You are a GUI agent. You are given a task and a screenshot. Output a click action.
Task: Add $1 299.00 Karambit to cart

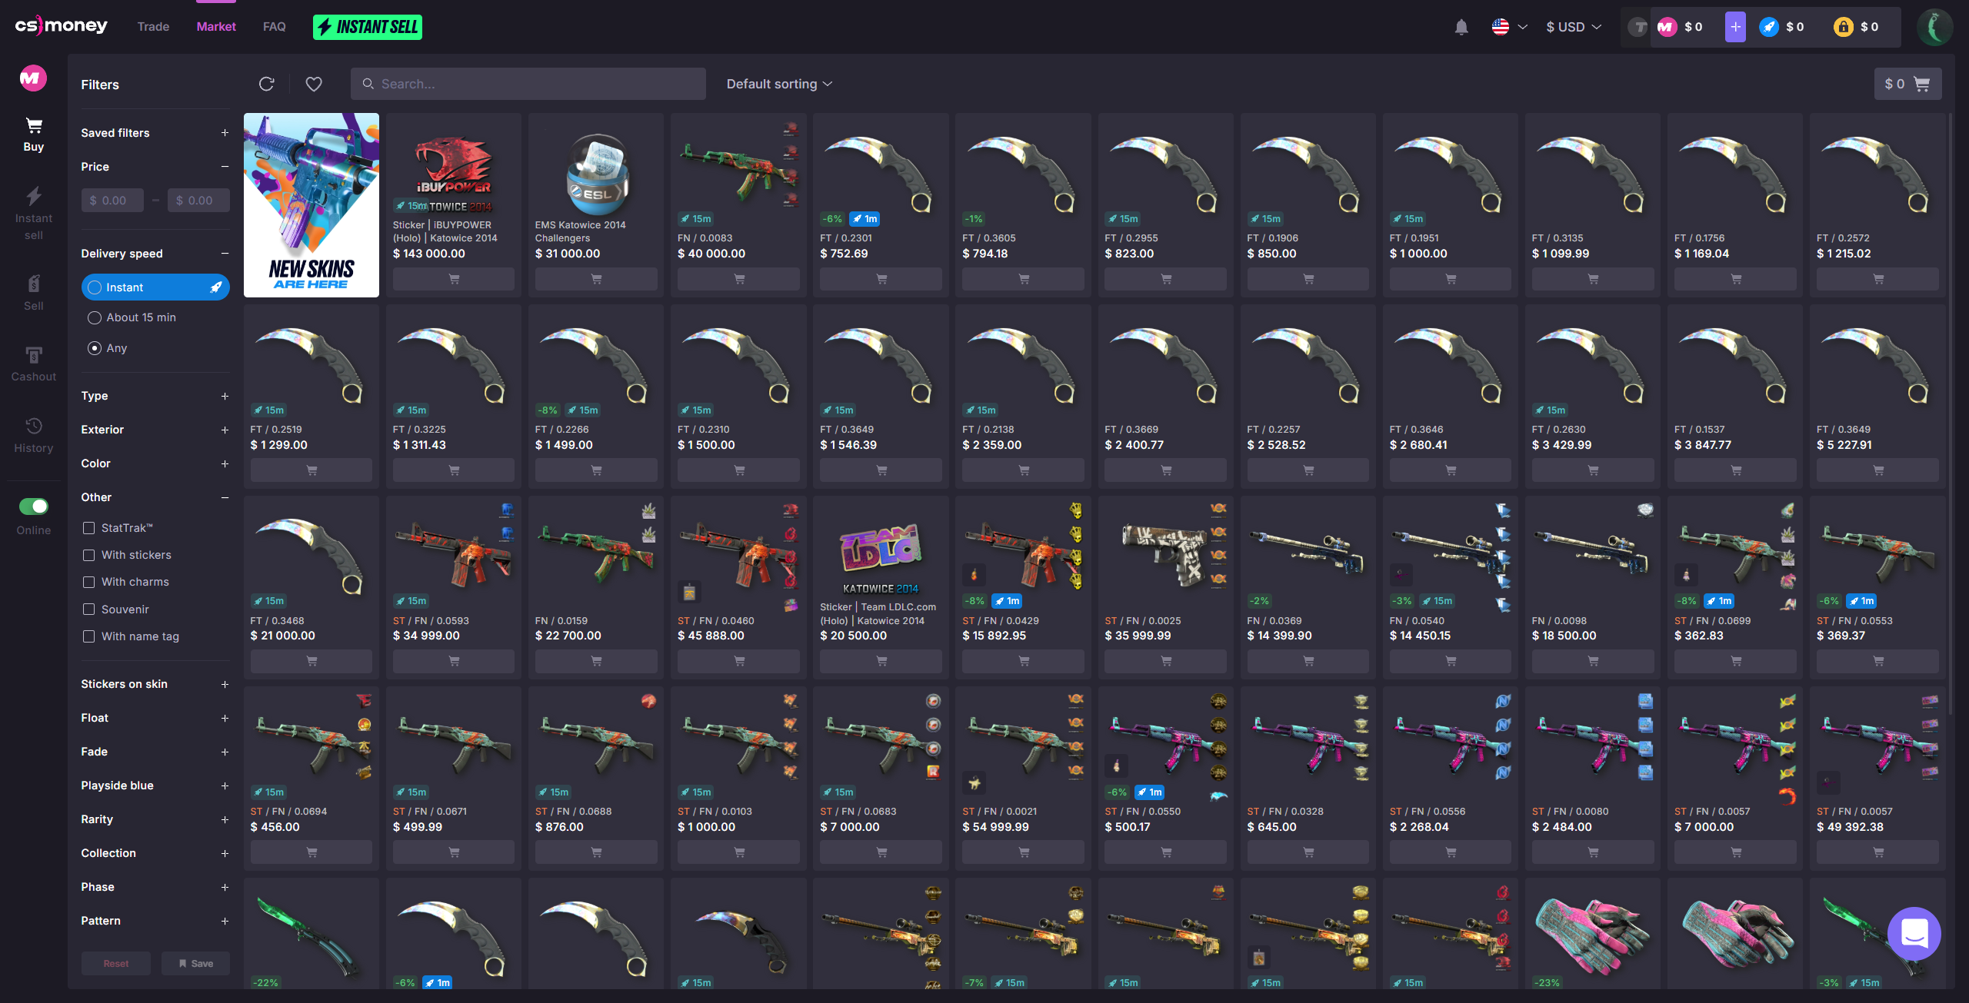coord(312,470)
